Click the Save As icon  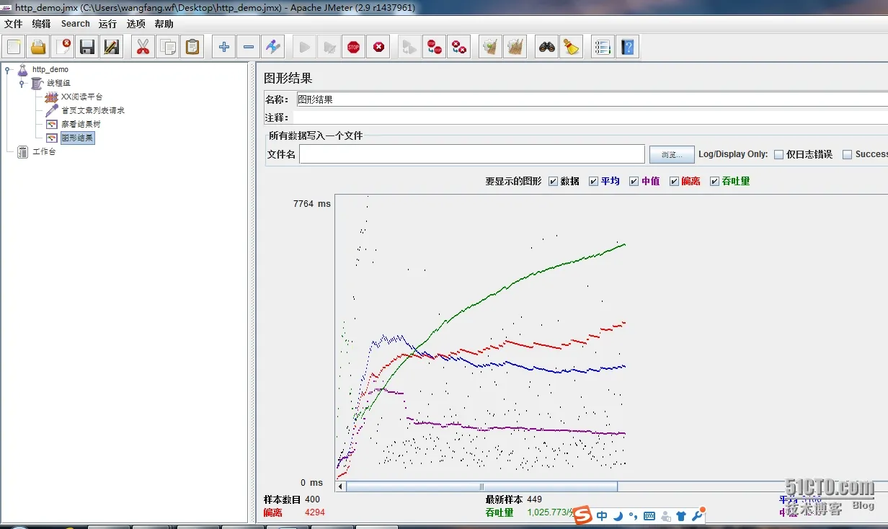(112, 47)
